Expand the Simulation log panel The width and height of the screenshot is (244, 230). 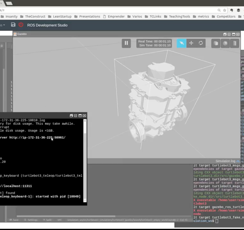point(227,161)
